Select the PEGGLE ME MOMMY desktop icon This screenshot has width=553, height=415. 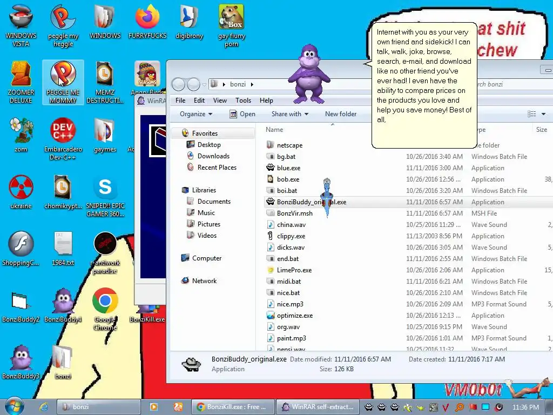pyautogui.click(x=63, y=82)
